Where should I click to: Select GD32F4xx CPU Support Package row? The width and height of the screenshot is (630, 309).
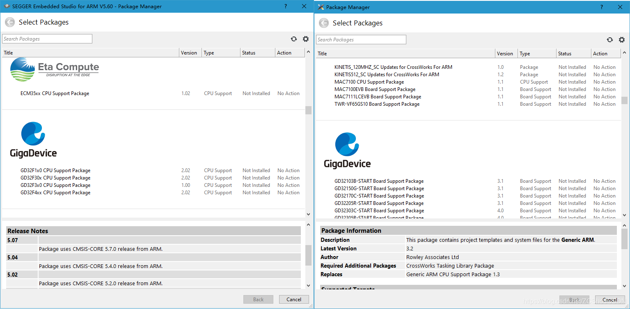(153, 193)
